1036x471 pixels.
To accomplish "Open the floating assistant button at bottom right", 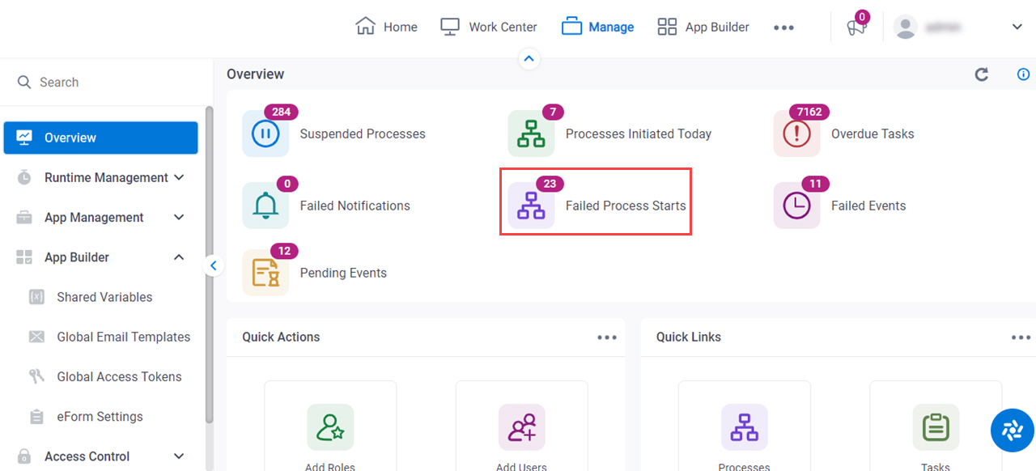I will tap(1013, 431).
